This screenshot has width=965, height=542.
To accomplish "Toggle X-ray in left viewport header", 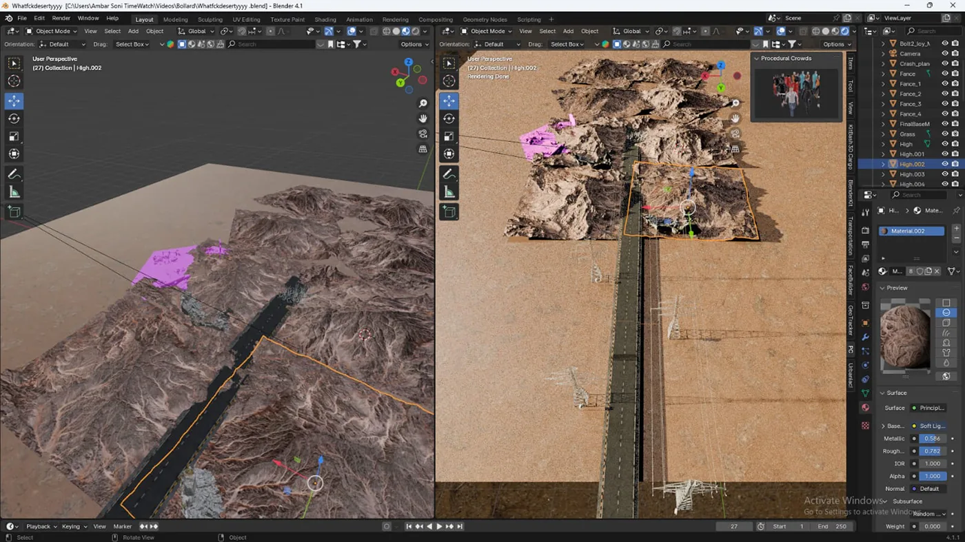I will coord(375,31).
